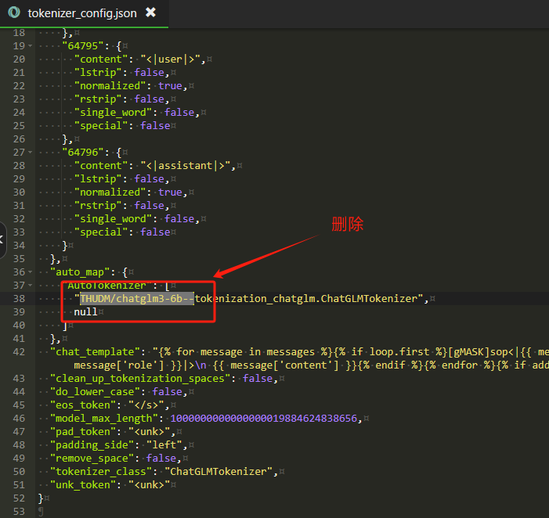Click the true value on line 30
This screenshot has height=518, width=549.
click(170, 192)
